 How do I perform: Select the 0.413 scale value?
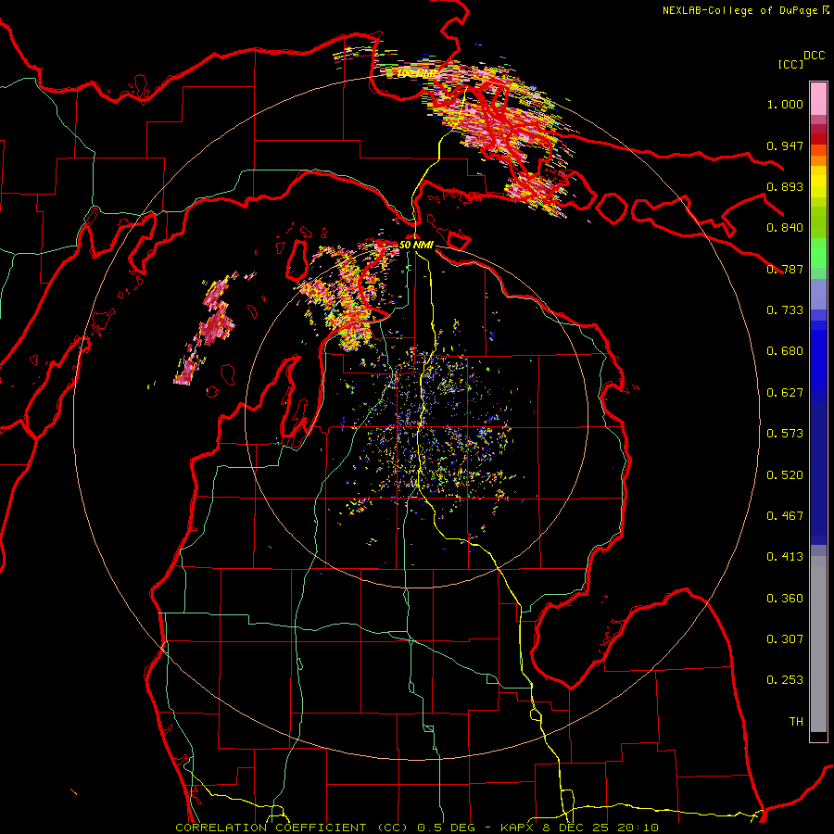tap(785, 557)
